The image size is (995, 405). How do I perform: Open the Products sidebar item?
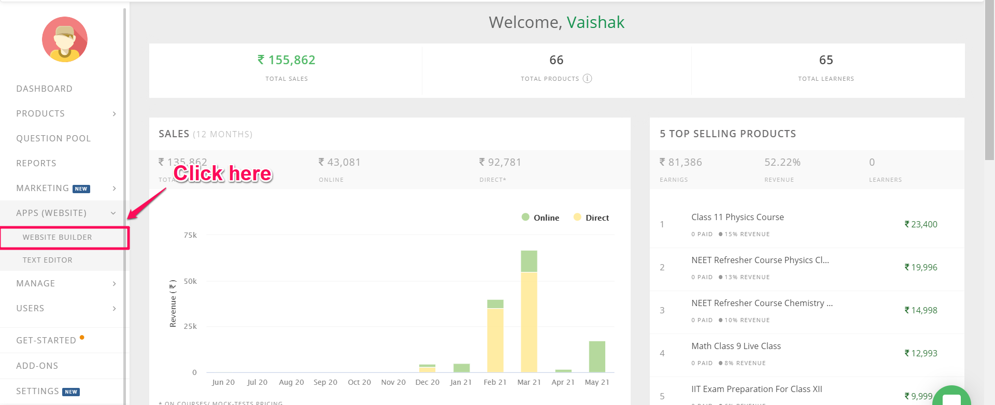40,113
